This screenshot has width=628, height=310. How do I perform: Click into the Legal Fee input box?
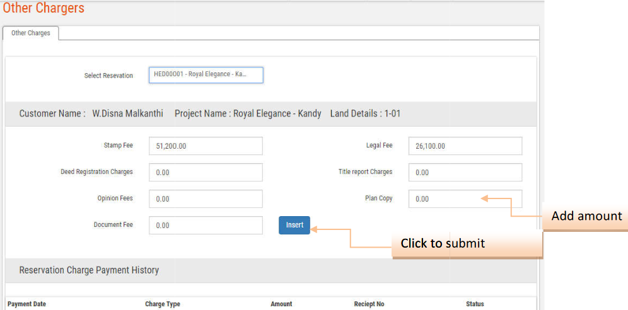[x=465, y=146]
